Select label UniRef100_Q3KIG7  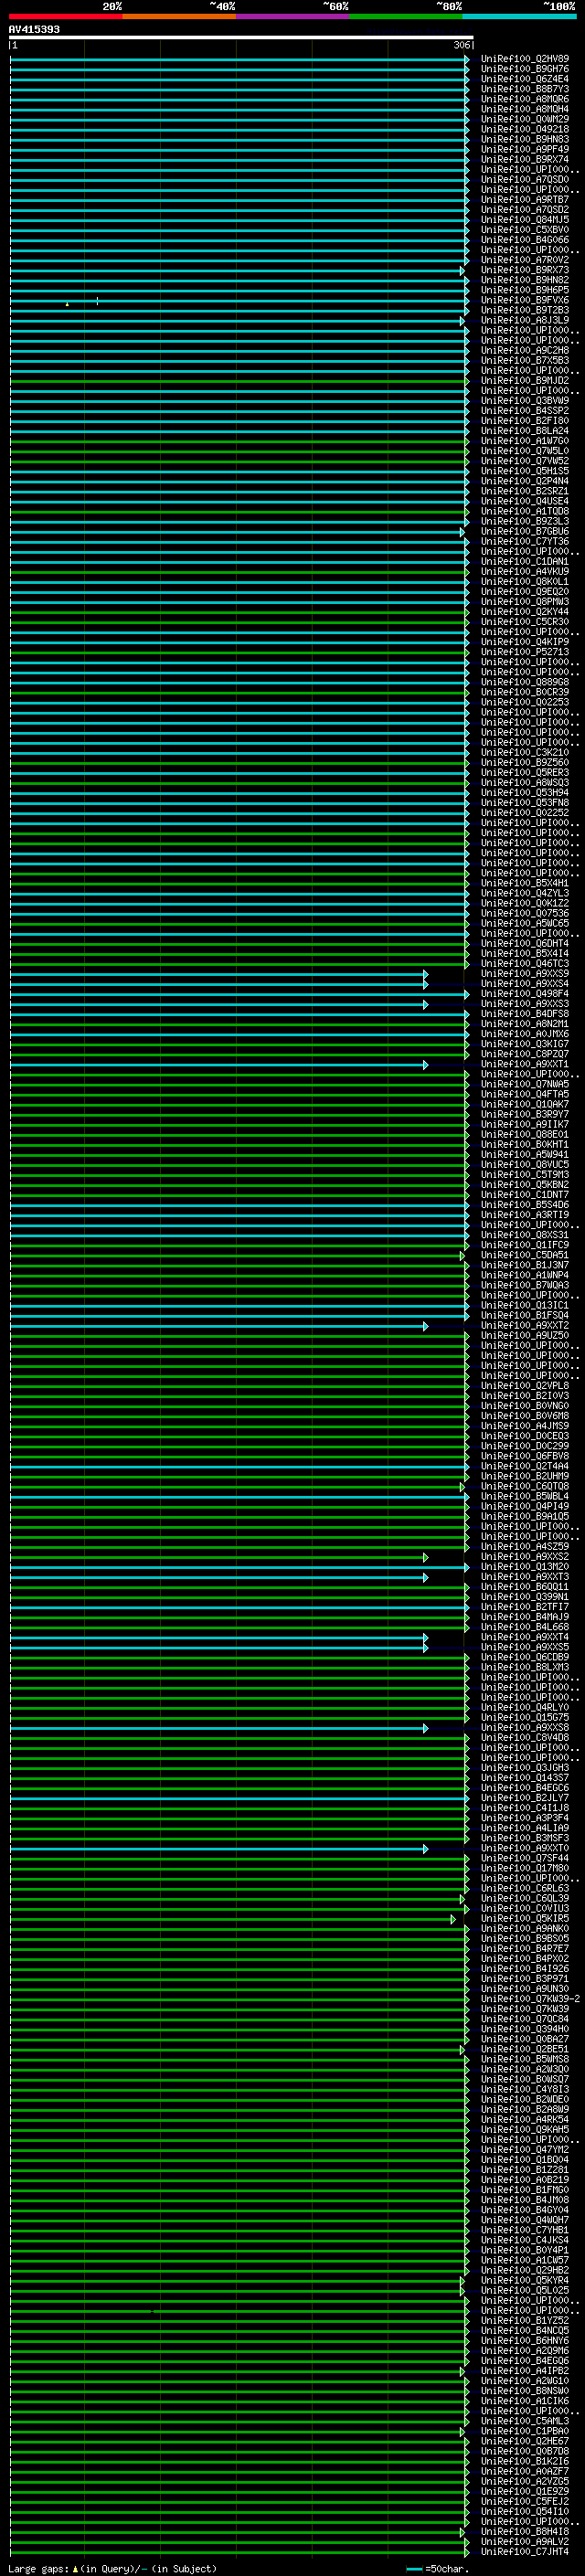click(x=525, y=1044)
